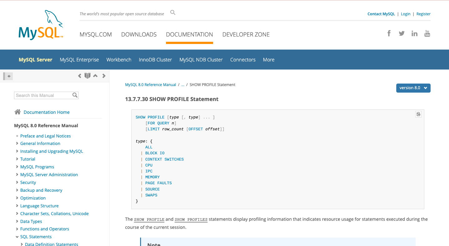Copy the SHOW PROFILE code to clipboard
Screen dimensions: 449x246
coord(418,114)
